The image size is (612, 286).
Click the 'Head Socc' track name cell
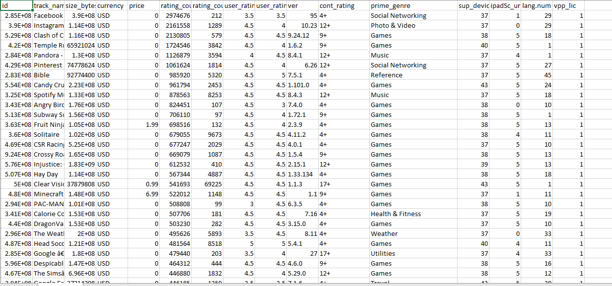(49, 244)
